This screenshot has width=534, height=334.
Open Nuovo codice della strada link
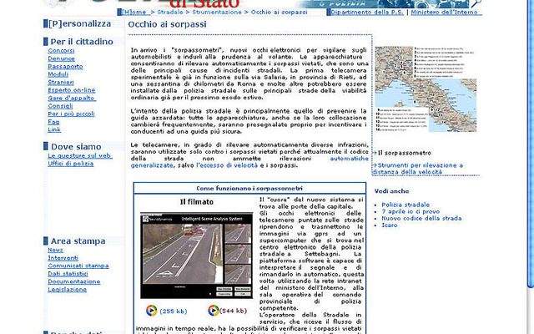coord(421,219)
